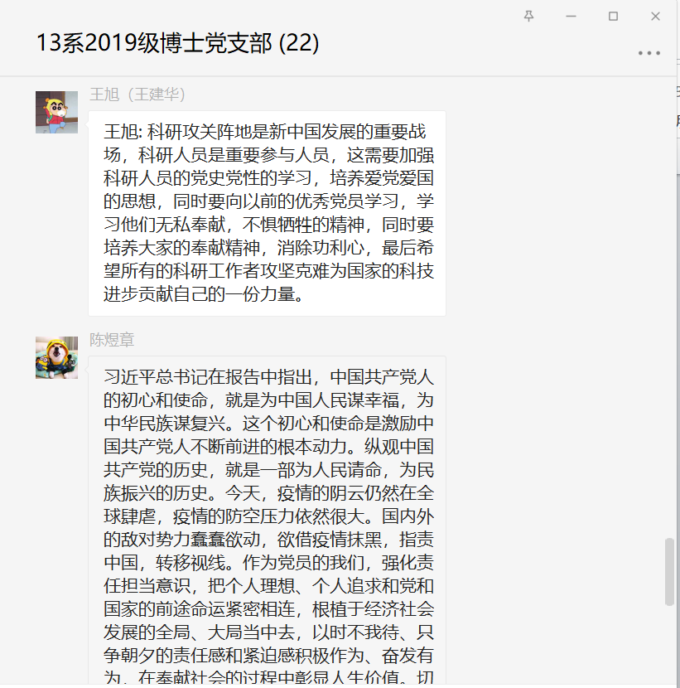
Task: Click scrollbar track above the thumb
Action: click(x=669, y=308)
